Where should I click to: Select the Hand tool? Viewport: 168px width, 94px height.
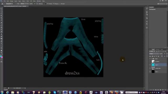click(1, 51)
